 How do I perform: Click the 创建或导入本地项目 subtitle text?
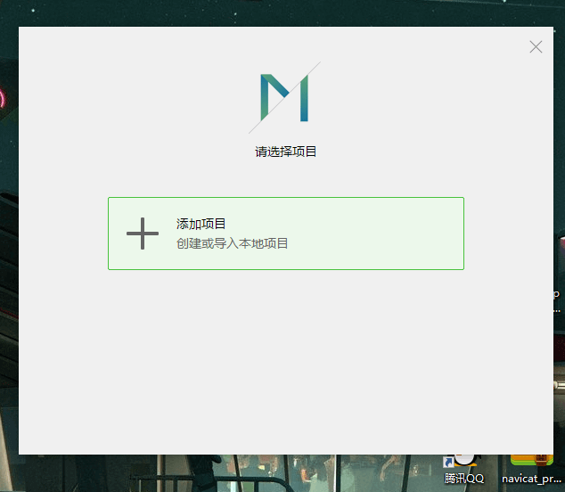click(x=233, y=243)
